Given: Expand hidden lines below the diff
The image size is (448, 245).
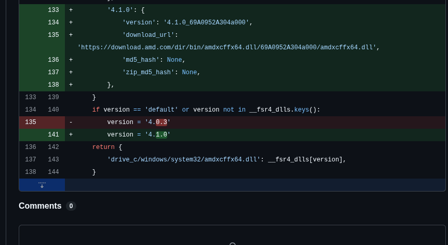Looking at the screenshot, I should 42,185.
